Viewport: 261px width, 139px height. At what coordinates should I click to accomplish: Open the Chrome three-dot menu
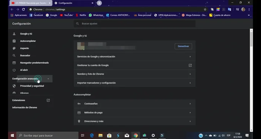pyautogui.click(x=249, y=9)
